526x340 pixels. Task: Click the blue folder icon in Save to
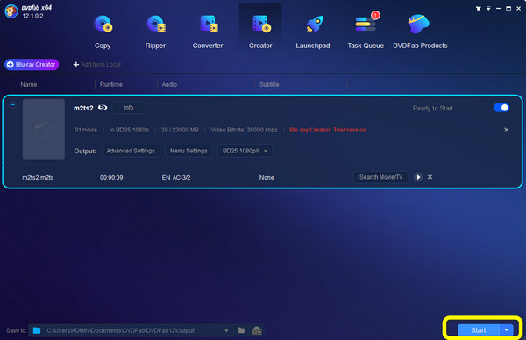pyautogui.click(x=37, y=330)
